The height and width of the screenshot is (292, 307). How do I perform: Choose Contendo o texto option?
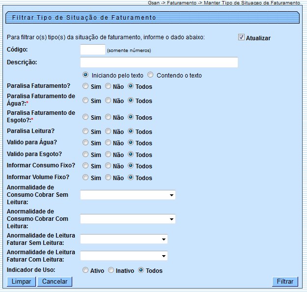(x=150, y=75)
